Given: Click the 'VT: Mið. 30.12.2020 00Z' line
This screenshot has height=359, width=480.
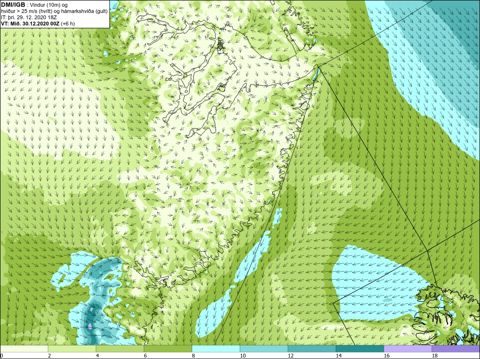Looking at the screenshot, I should point(30,24).
